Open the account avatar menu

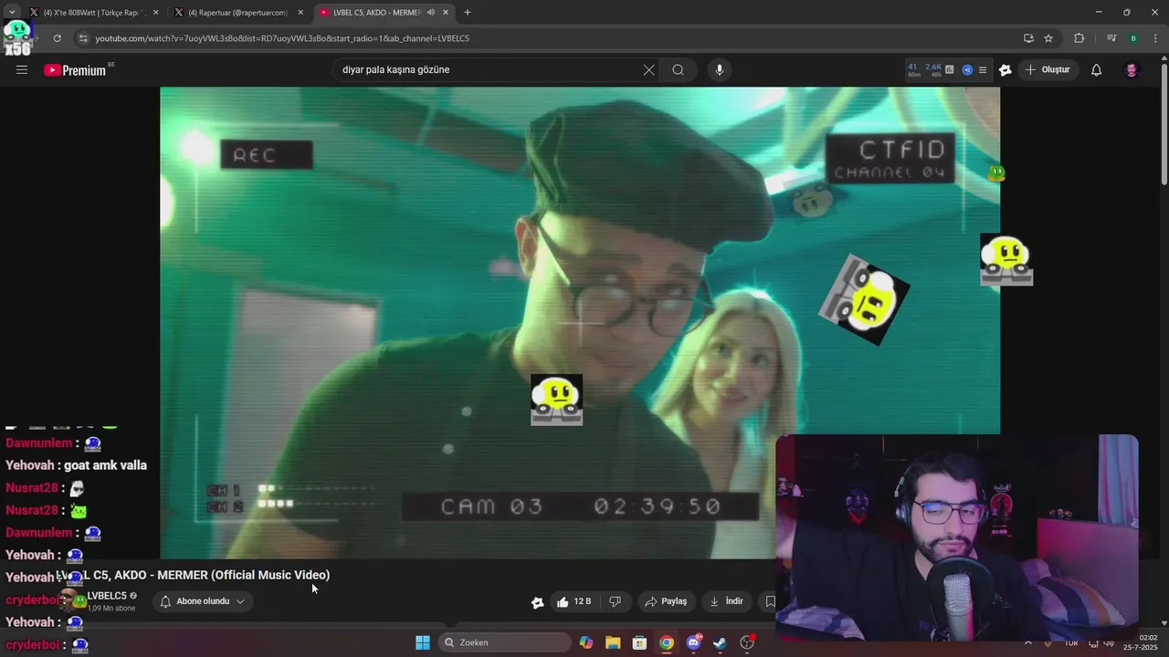coord(1131,69)
